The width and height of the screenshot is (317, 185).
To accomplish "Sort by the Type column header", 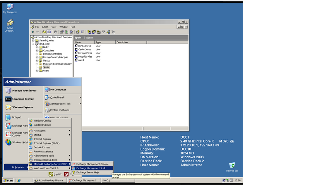I will point(105,42).
